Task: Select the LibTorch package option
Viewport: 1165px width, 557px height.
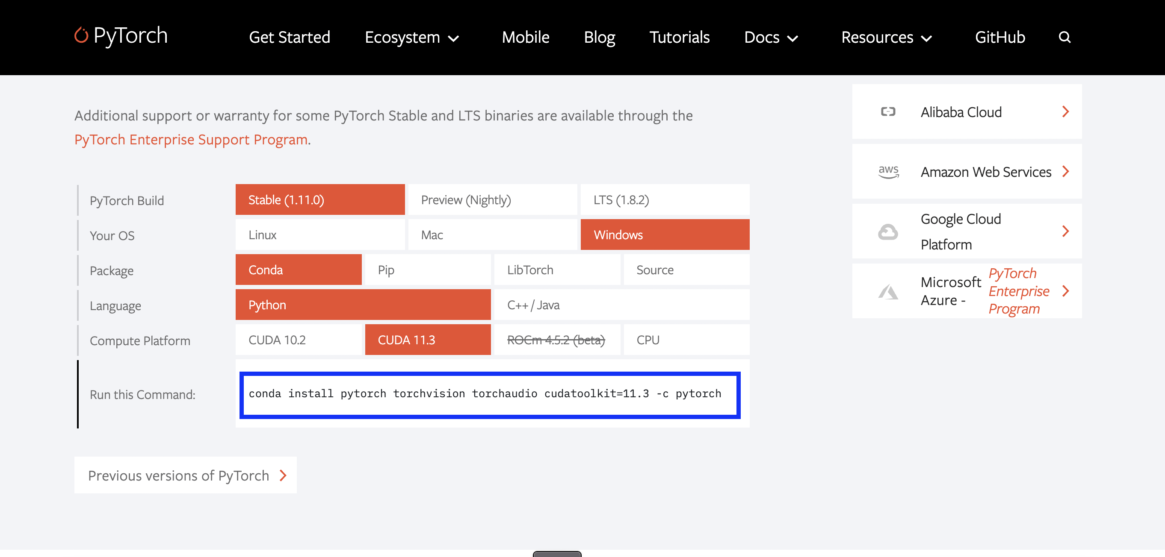Action: pyautogui.click(x=557, y=270)
